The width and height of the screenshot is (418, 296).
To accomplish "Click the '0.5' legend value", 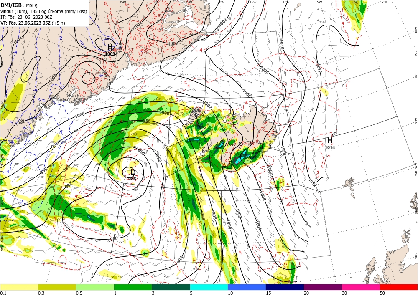I will [79, 293].
